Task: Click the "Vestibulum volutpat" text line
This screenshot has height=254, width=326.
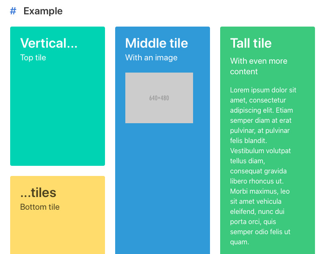Action: tap(260, 151)
